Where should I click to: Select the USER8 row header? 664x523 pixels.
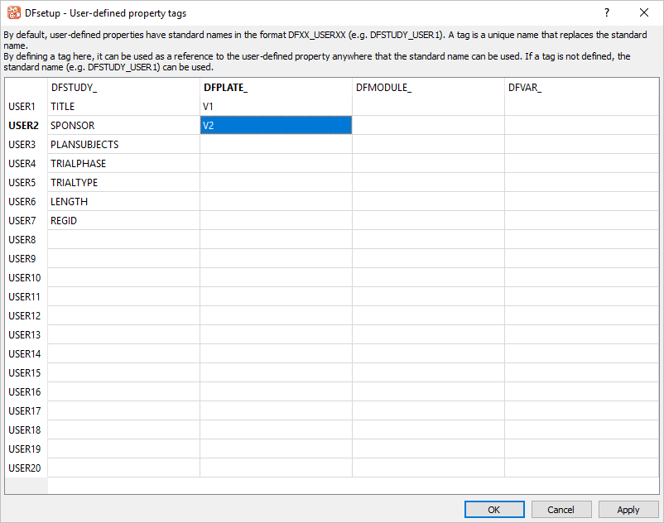23,240
